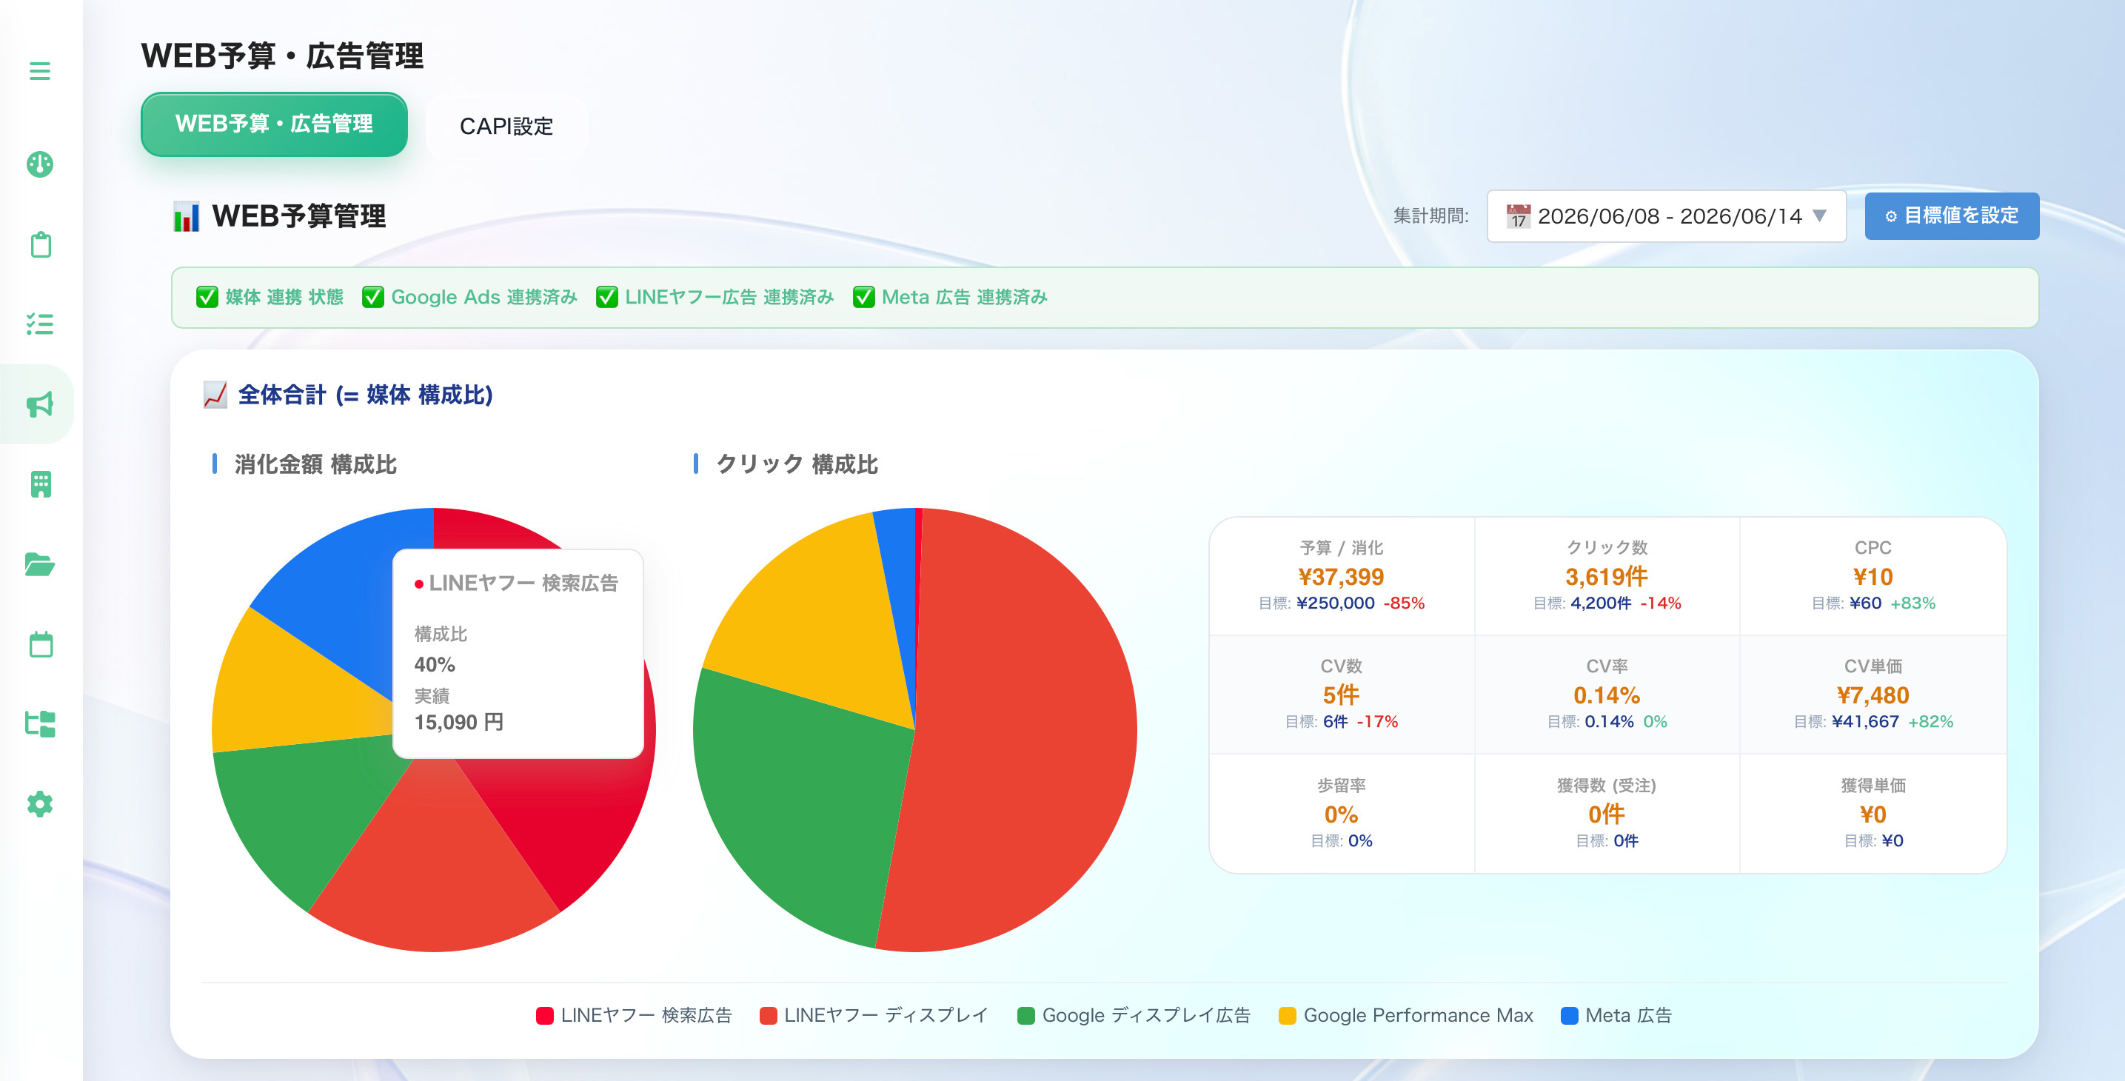The width and height of the screenshot is (2125, 1081).
Task: Click the 目標: ¥250,000 target text
Action: [1316, 603]
